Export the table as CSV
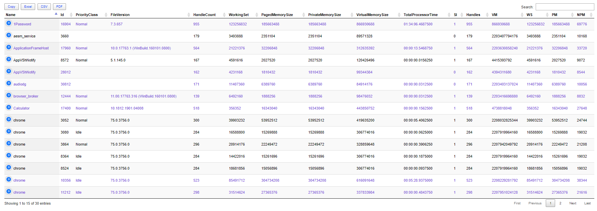597x211 pixels. coord(44,7)
